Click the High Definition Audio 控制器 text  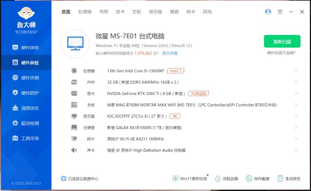pos(159,150)
